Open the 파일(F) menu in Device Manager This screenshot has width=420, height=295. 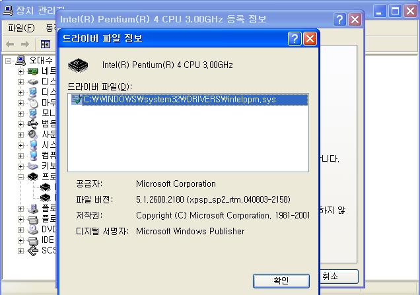[x=21, y=28]
